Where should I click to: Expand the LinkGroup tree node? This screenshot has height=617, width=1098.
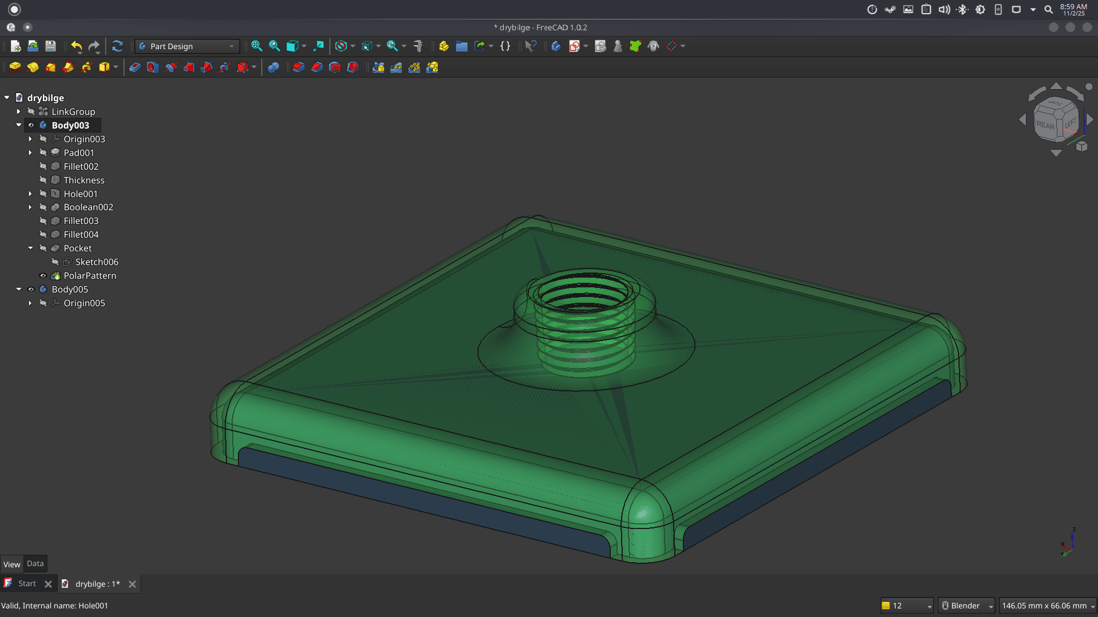point(19,111)
